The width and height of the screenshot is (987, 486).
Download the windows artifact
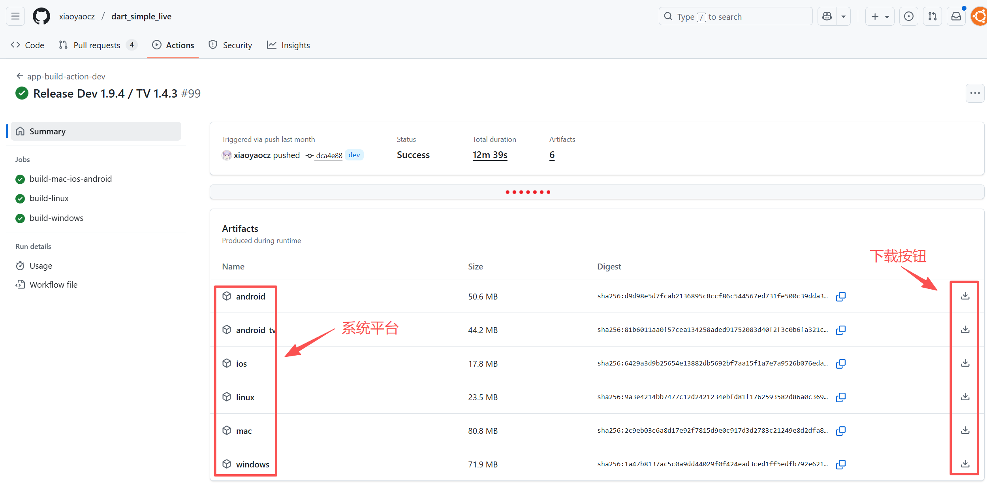point(965,464)
